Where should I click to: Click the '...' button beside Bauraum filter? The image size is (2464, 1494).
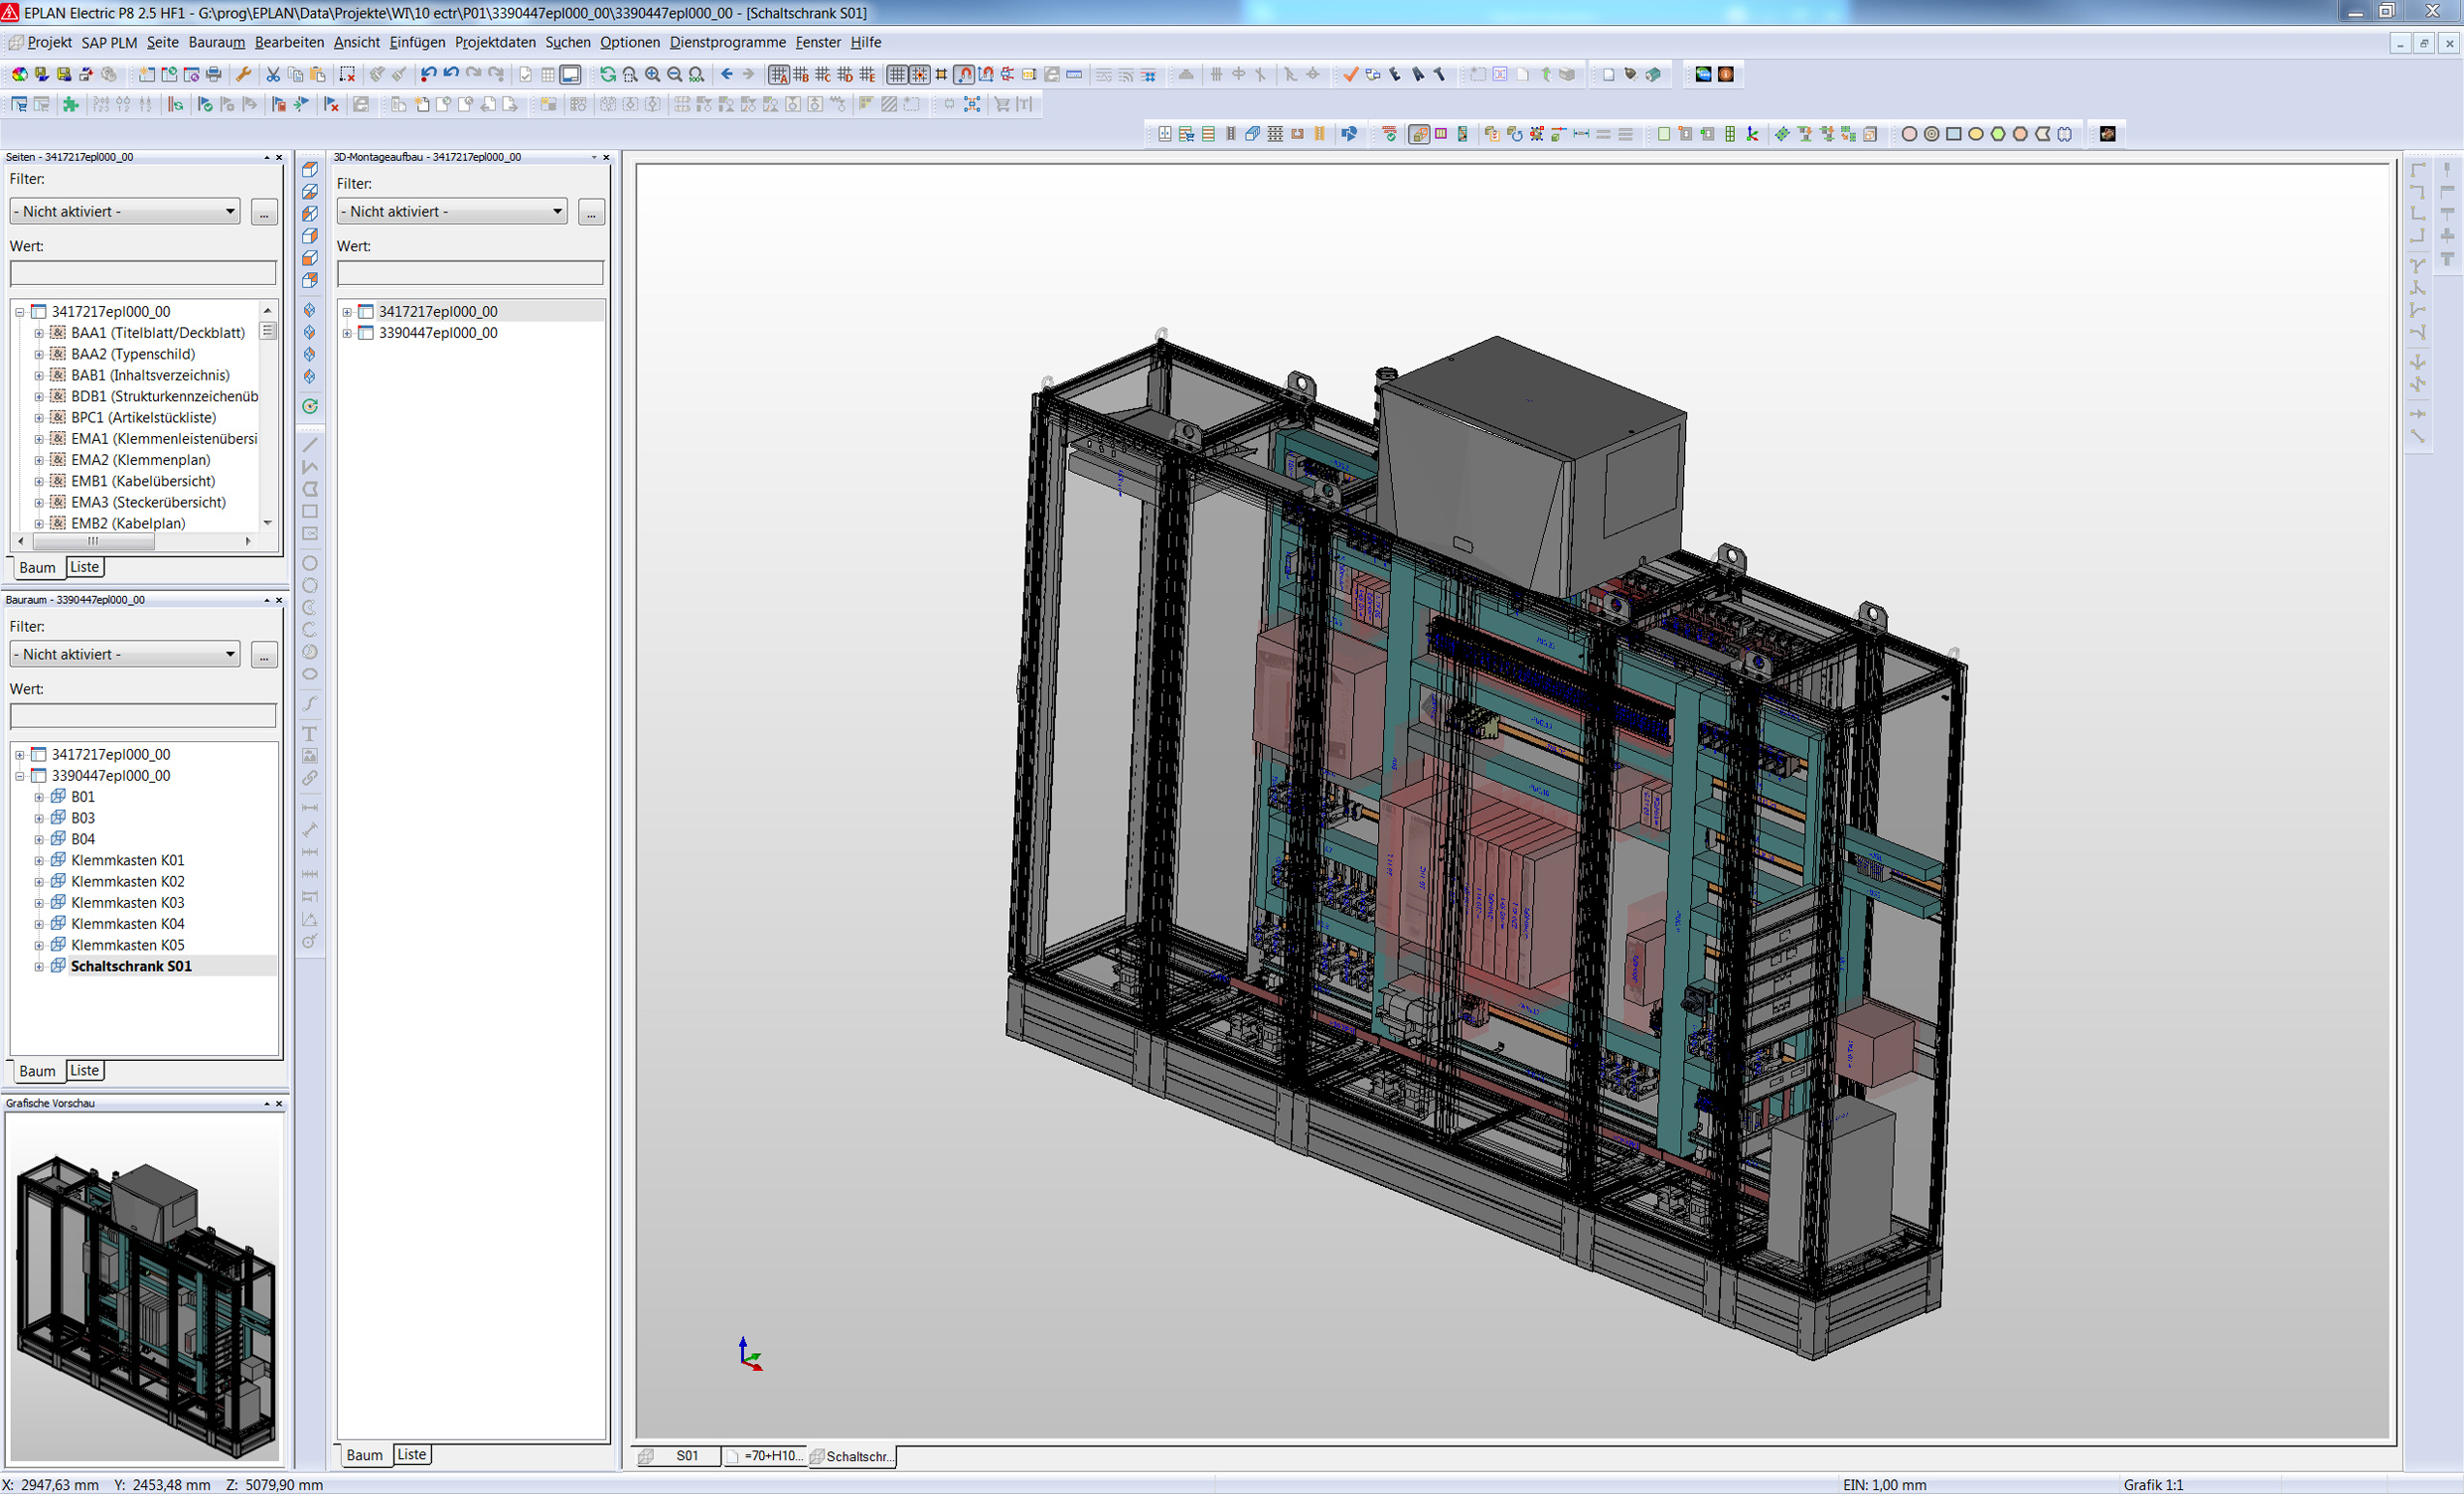(x=264, y=654)
